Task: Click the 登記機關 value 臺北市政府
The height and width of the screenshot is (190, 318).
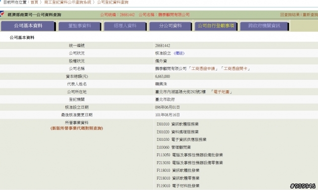Action: click(165, 99)
